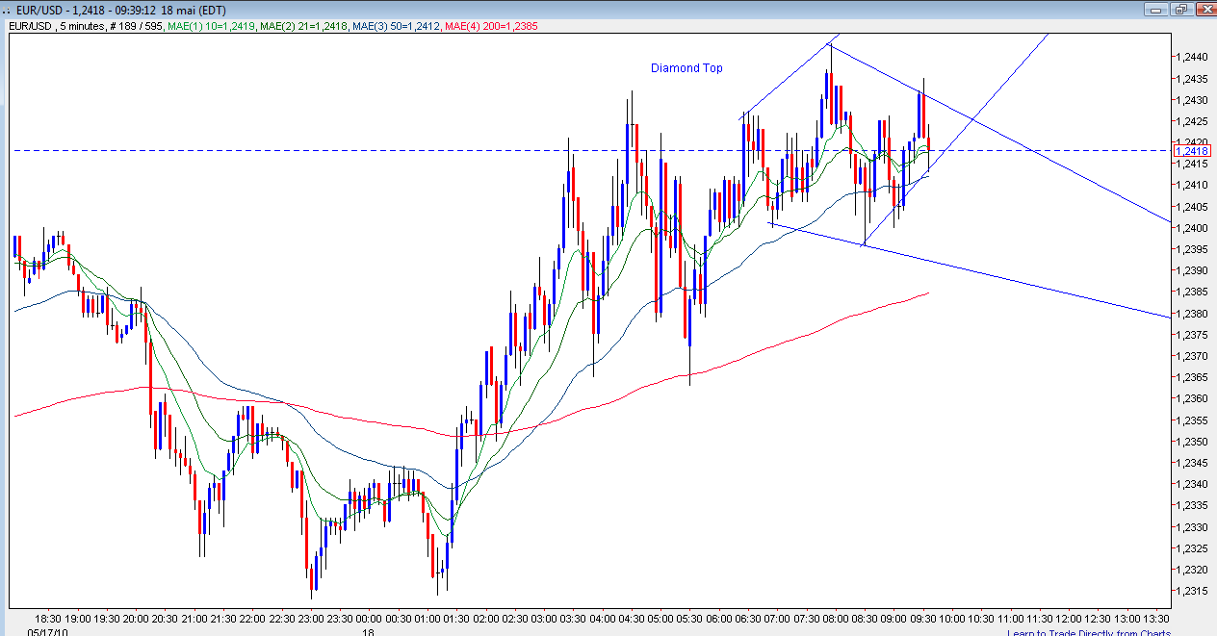Click the 13:30 time axis label
This screenshot has width=1217, height=636.
click(x=1156, y=620)
